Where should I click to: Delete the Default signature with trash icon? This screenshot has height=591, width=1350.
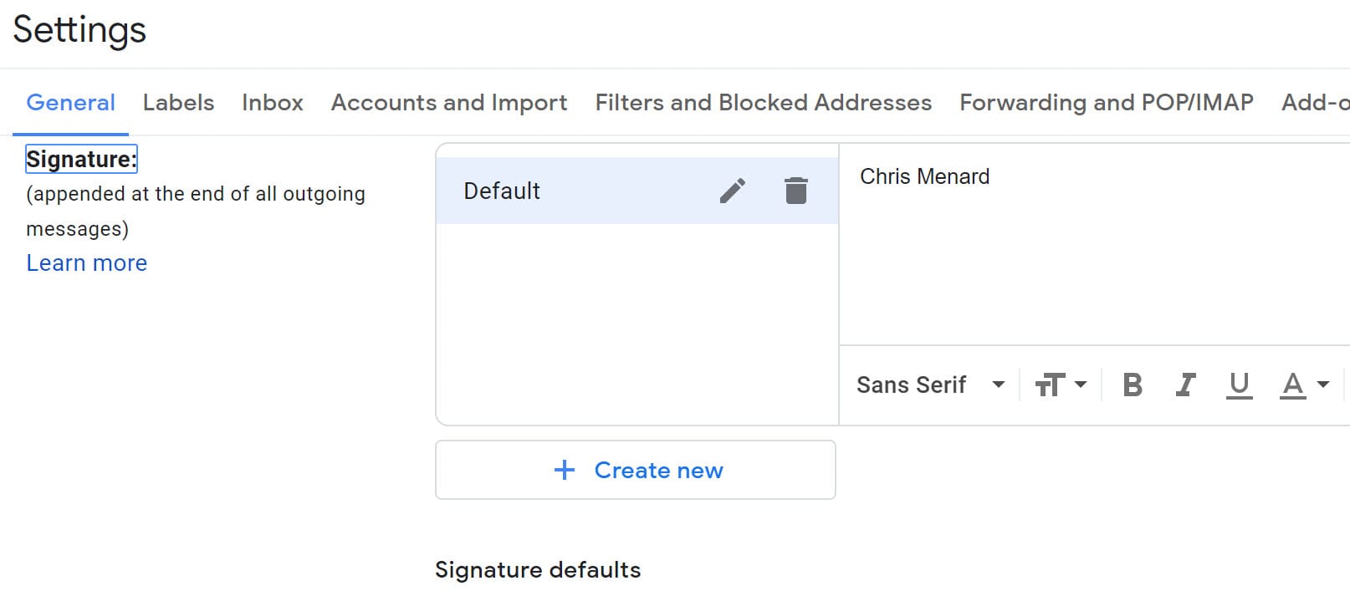click(795, 191)
